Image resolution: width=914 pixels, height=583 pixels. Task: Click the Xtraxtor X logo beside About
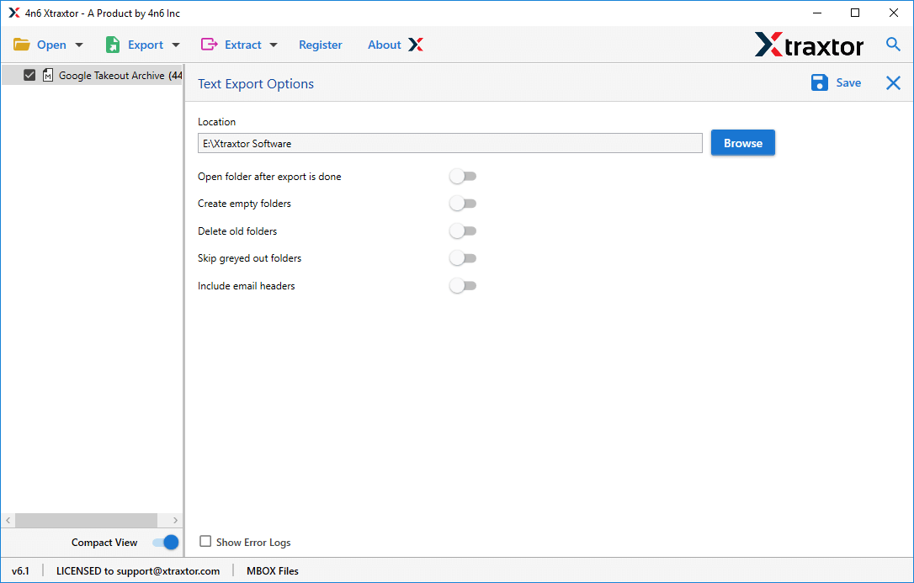click(x=416, y=45)
